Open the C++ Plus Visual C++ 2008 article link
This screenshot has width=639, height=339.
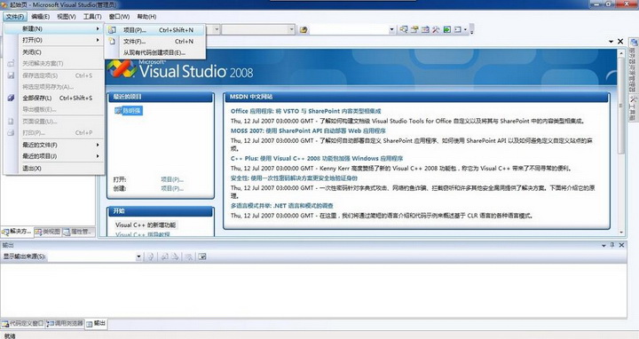[317, 159]
